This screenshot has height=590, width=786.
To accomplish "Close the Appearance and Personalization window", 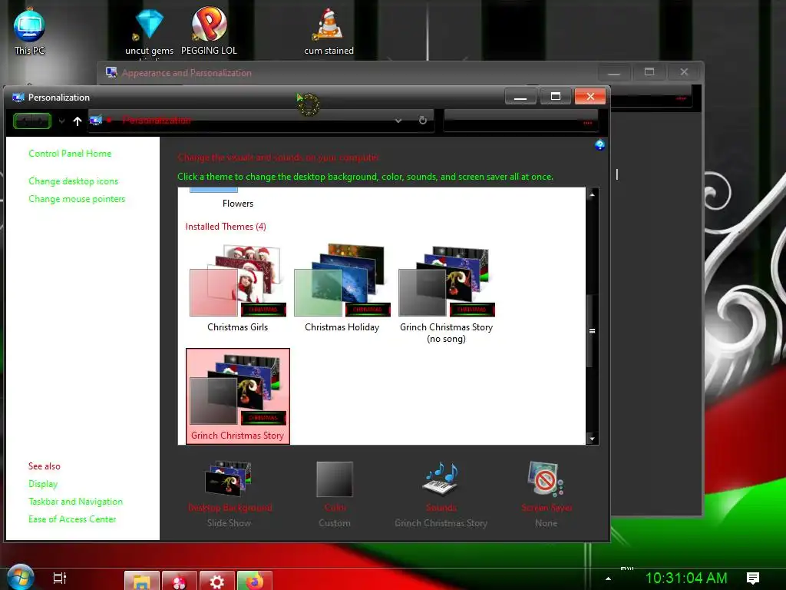I will (684, 71).
